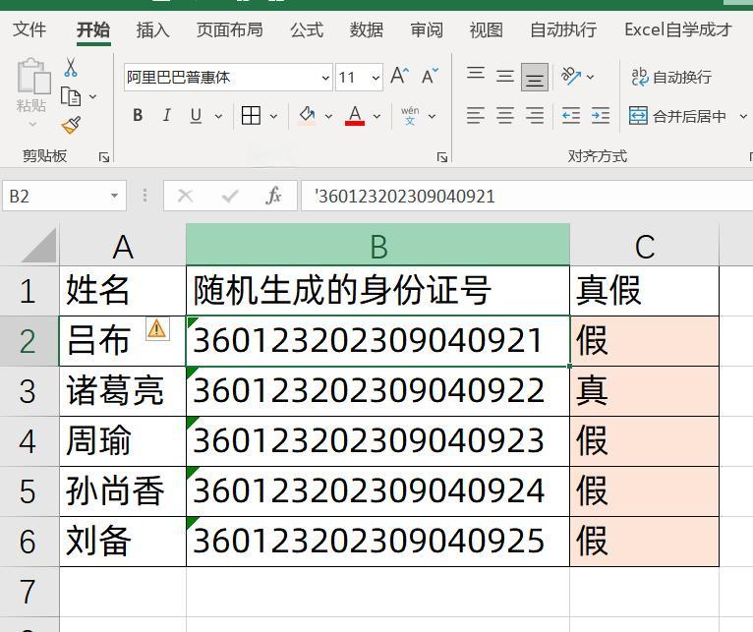
Task: Click the Increase Font Size icon
Action: pyautogui.click(x=399, y=77)
